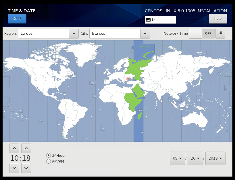Toggle the Network Time switch
Screen dimensions: 235x180
(202, 34)
